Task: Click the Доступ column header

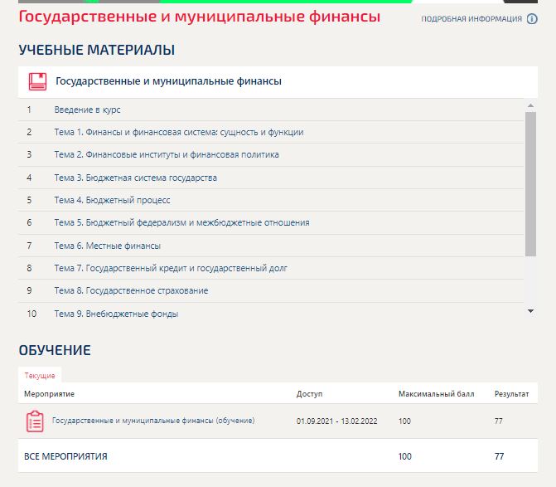Action: pyautogui.click(x=310, y=394)
